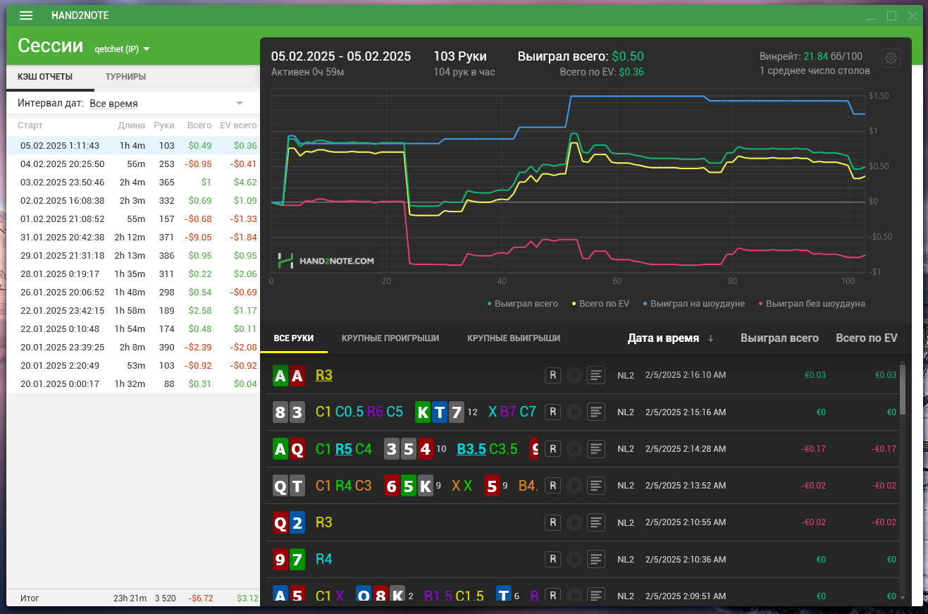928x614 pixels.
Task: Select the КРУПНЫЕ ВЫИГРЫШИ tab
Action: pos(514,338)
